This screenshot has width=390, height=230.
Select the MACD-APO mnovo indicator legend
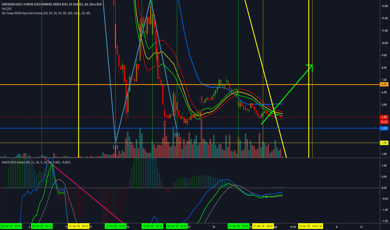36,162
